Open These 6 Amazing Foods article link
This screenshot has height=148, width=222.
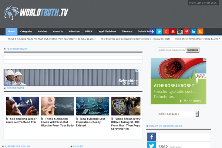pyautogui.click(x=57, y=122)
